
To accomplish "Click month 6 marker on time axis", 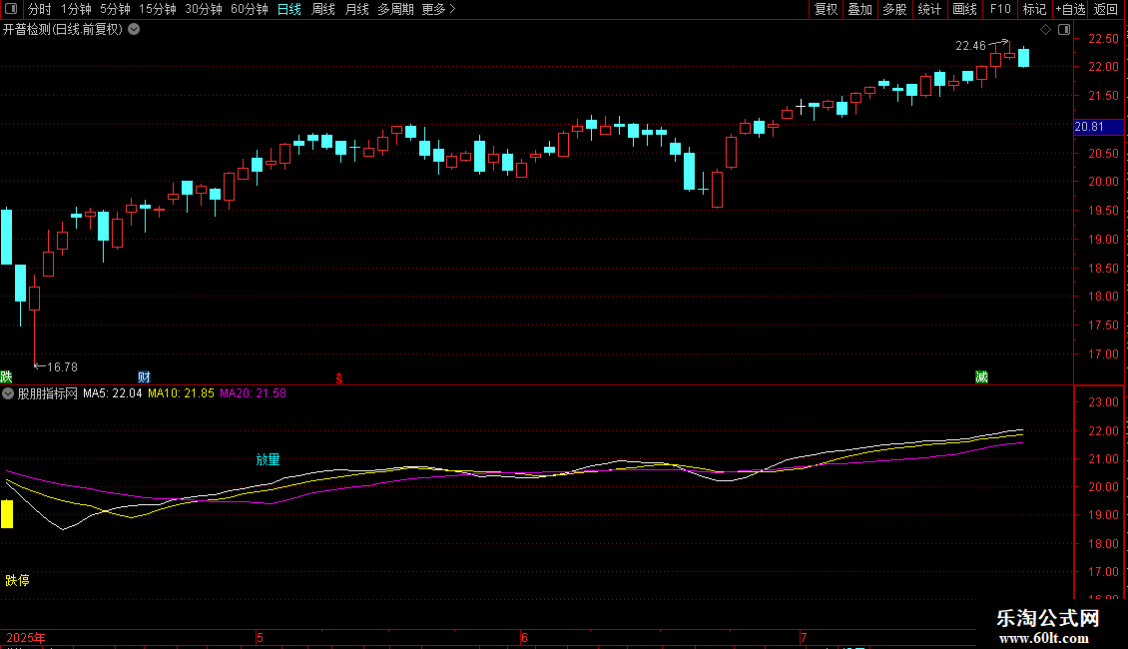I will click(524, 638).
